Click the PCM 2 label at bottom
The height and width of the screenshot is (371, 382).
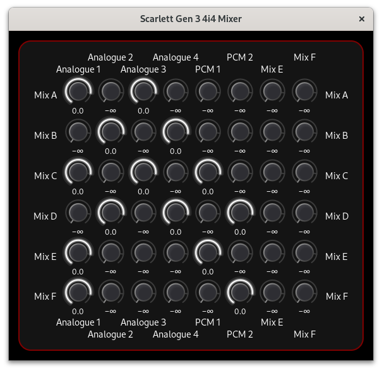(x=240, y=334)
